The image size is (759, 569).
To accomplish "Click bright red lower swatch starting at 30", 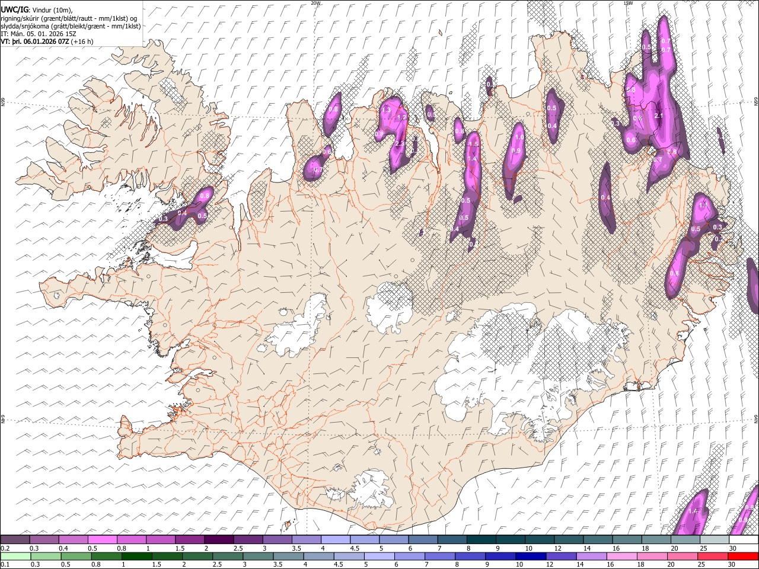I will [742, 556].
